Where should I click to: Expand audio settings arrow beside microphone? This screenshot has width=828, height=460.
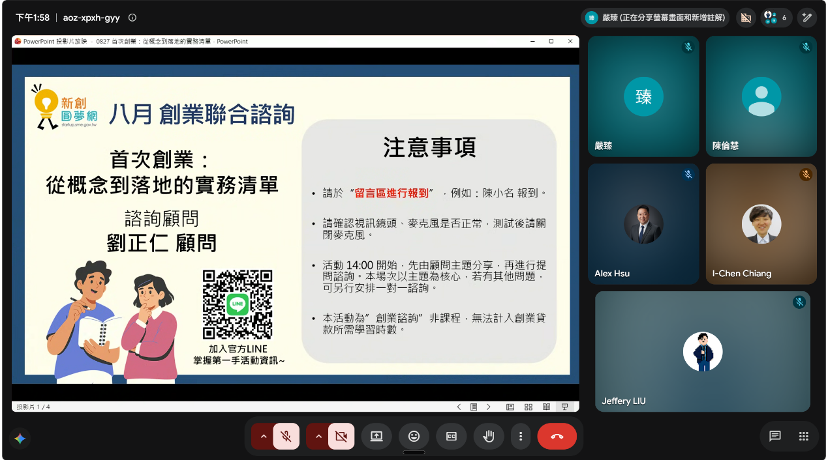point(263,437)
